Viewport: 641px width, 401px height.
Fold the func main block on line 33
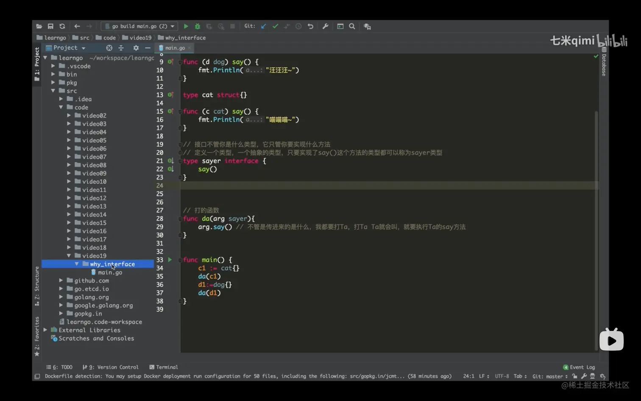[180, 260]
